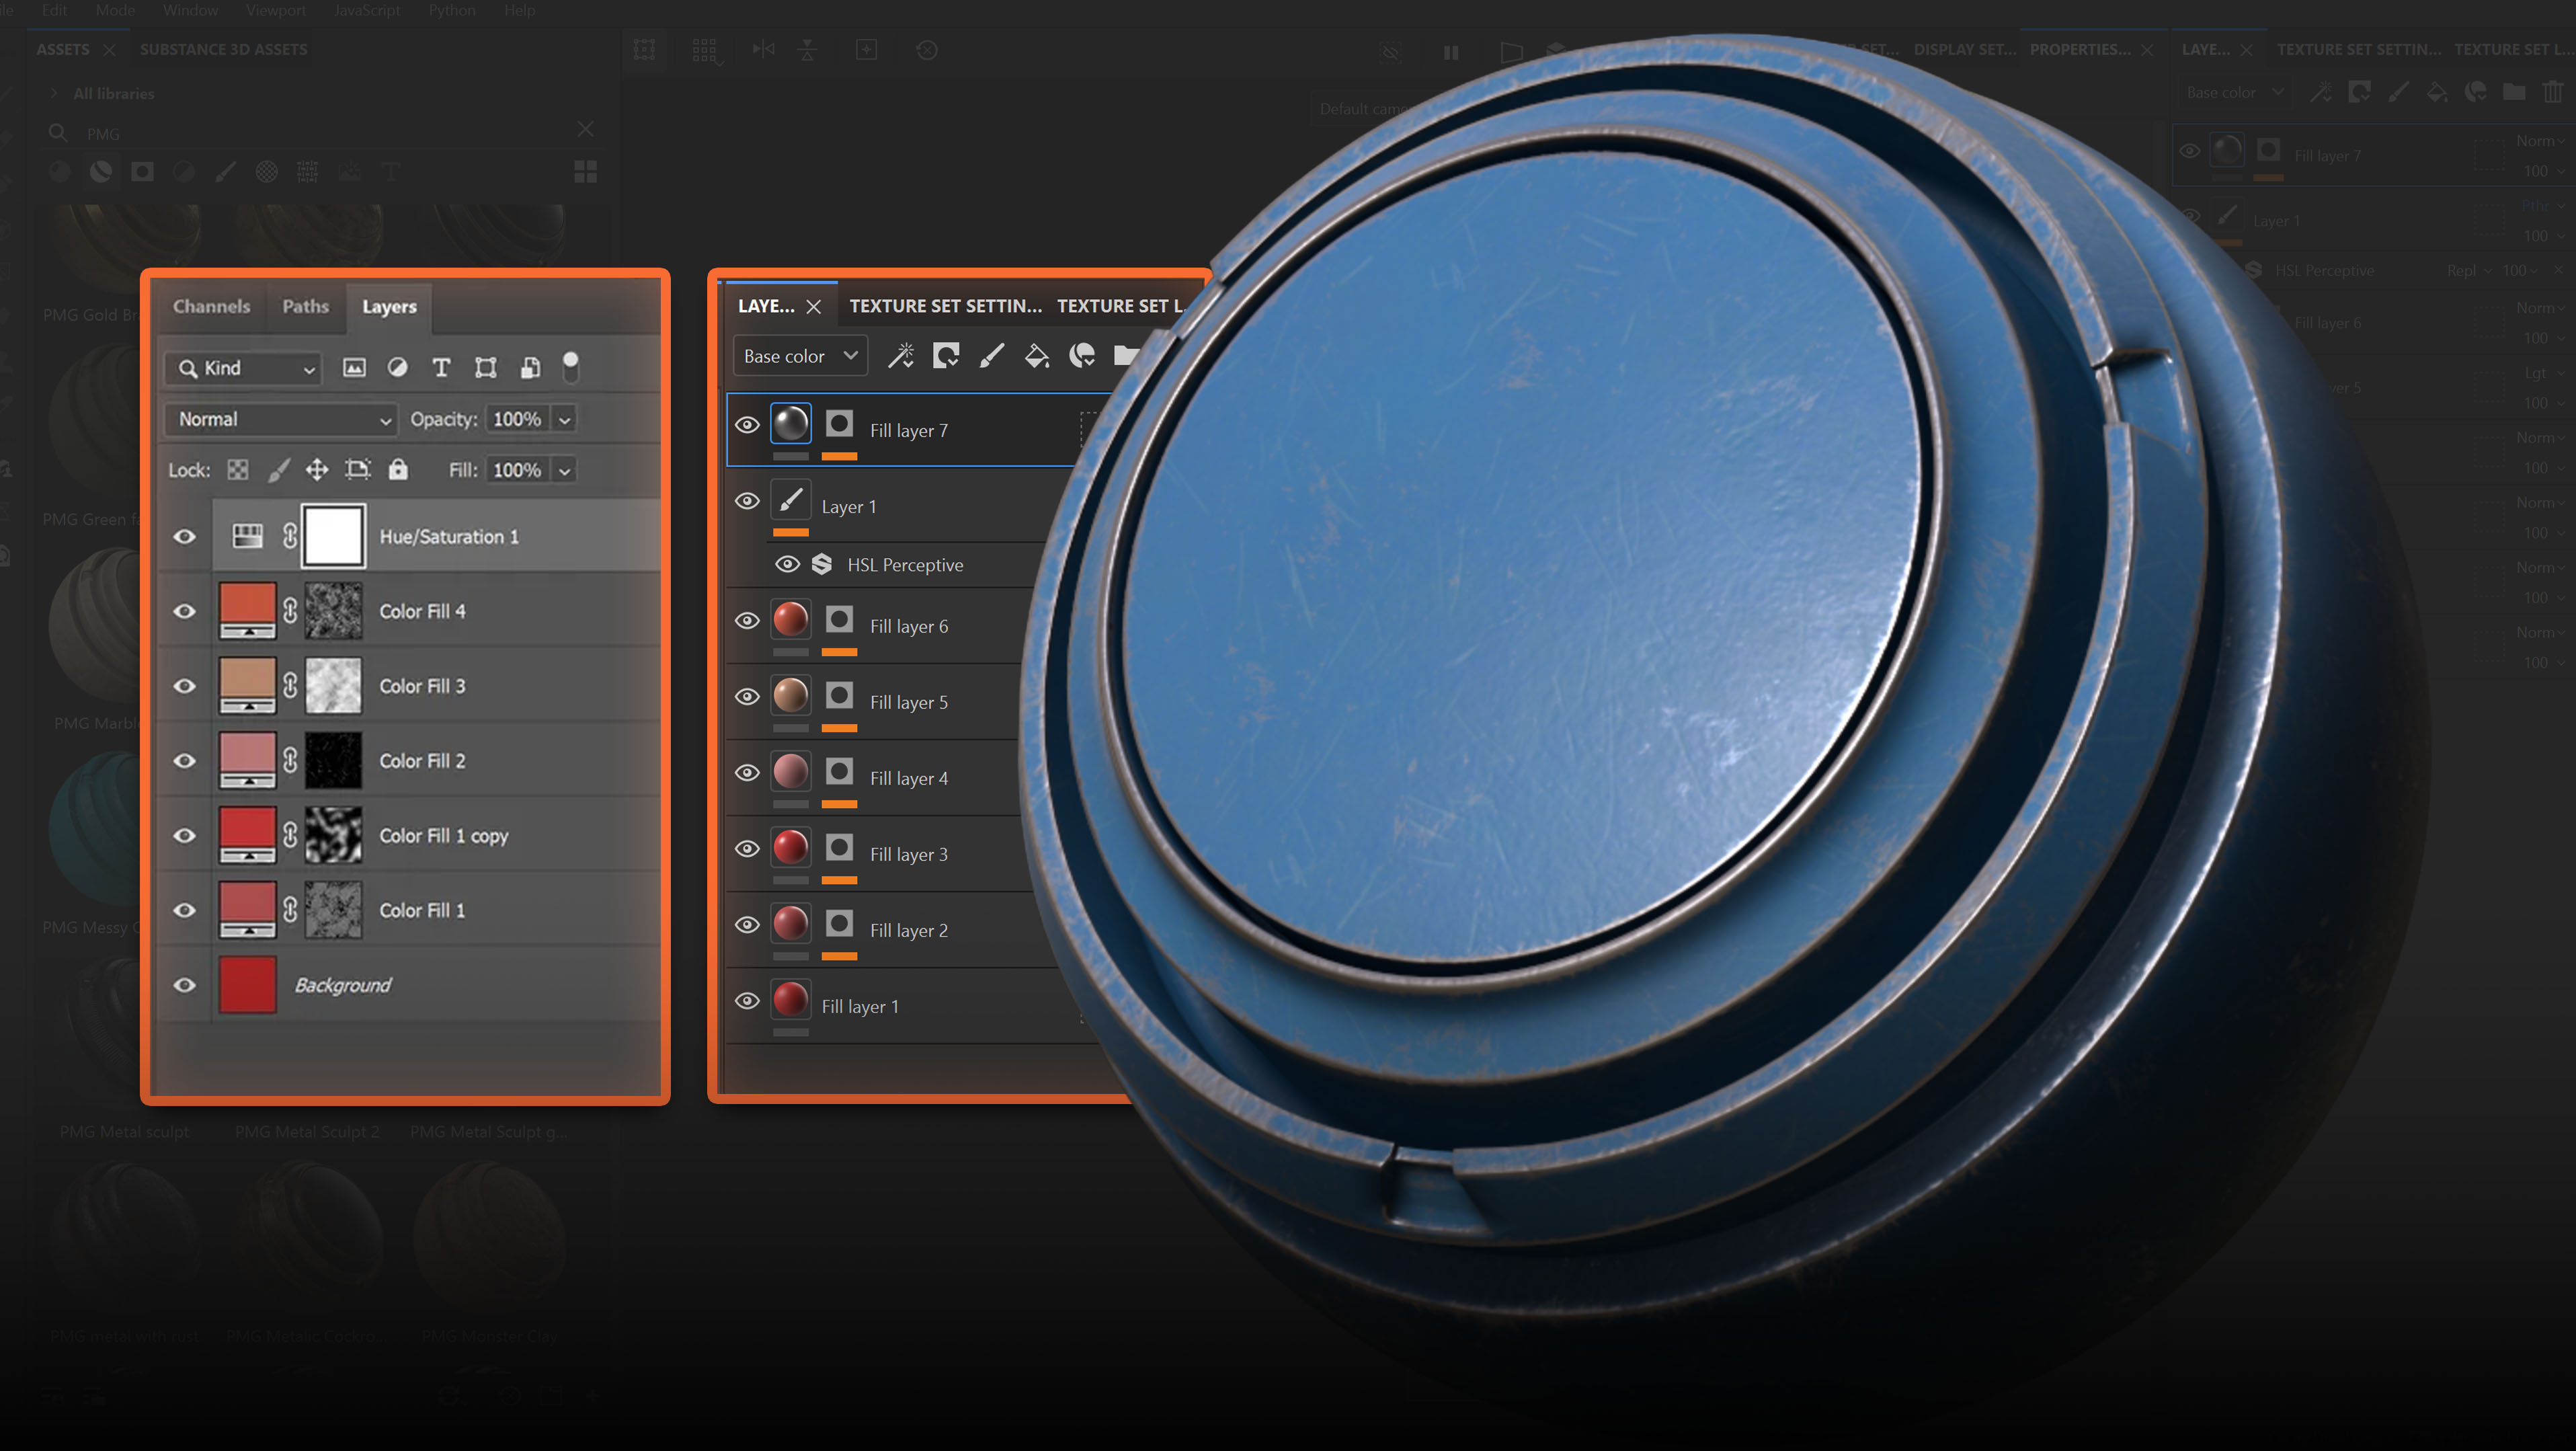Select the Hue/Saturation 1 white mask thumbnail
Image resolution: width=2576 pixels, height=1451 pixels.
pyautogui.click(x=333, y=537)
